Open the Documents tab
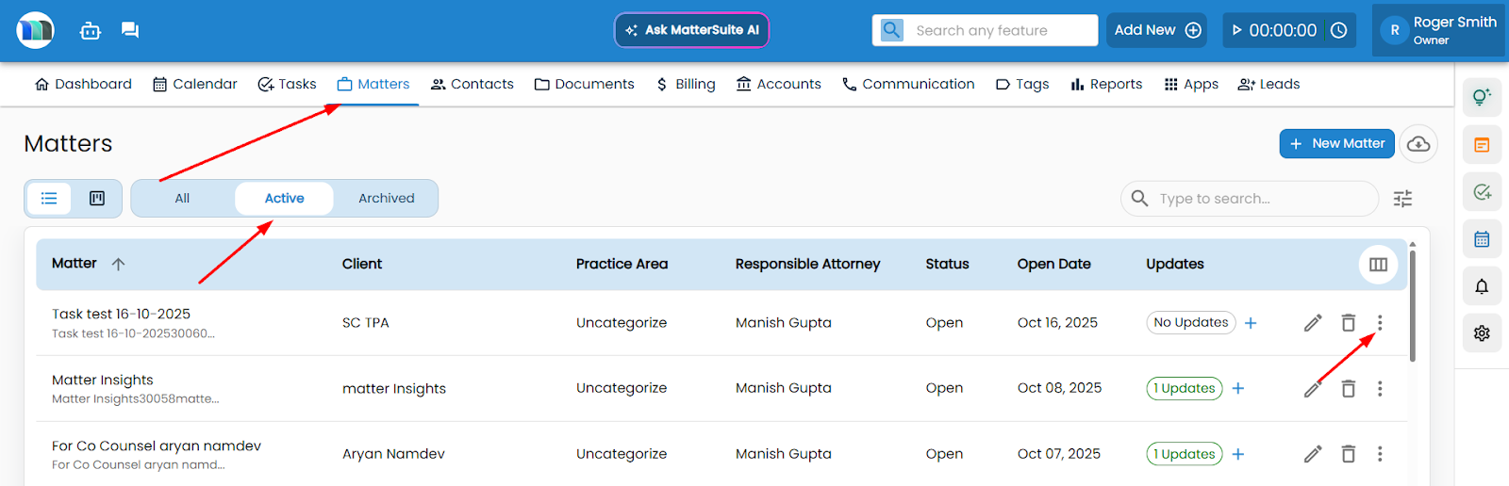 584,85
